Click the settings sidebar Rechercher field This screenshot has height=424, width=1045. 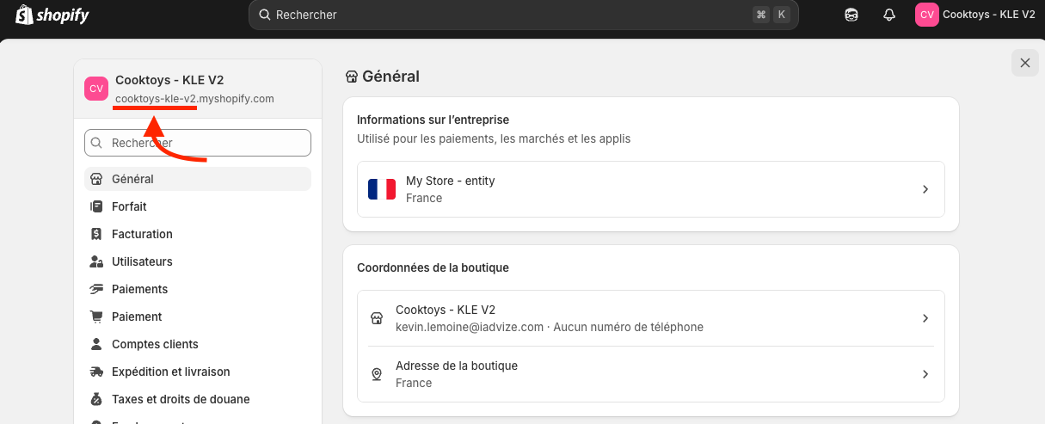tap(206, 143)
